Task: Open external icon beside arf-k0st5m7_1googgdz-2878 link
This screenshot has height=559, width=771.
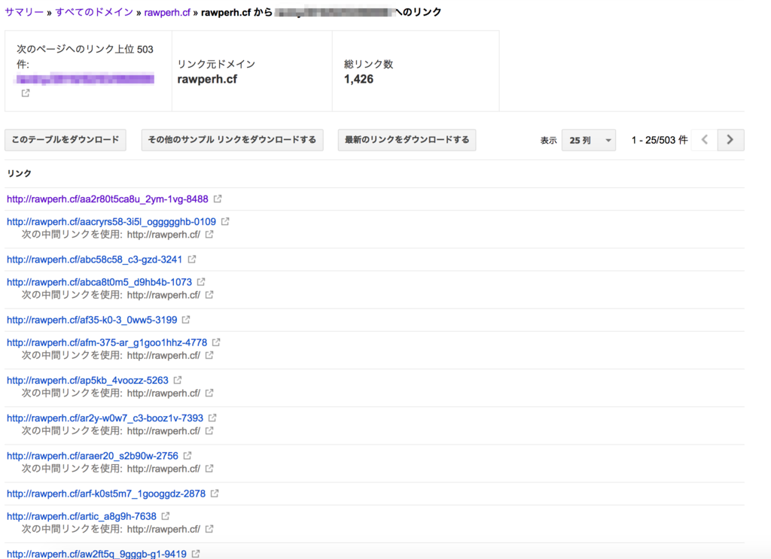Action: click(x=215, y=494)
